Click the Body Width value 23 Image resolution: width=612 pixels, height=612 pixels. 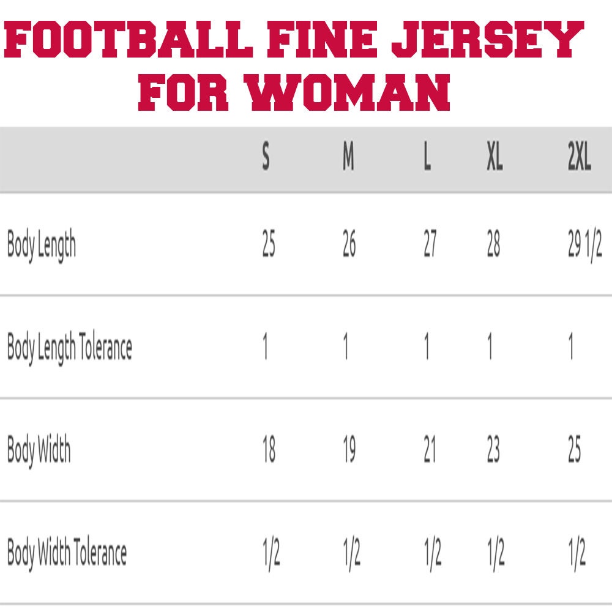click(x=493, y=449)
